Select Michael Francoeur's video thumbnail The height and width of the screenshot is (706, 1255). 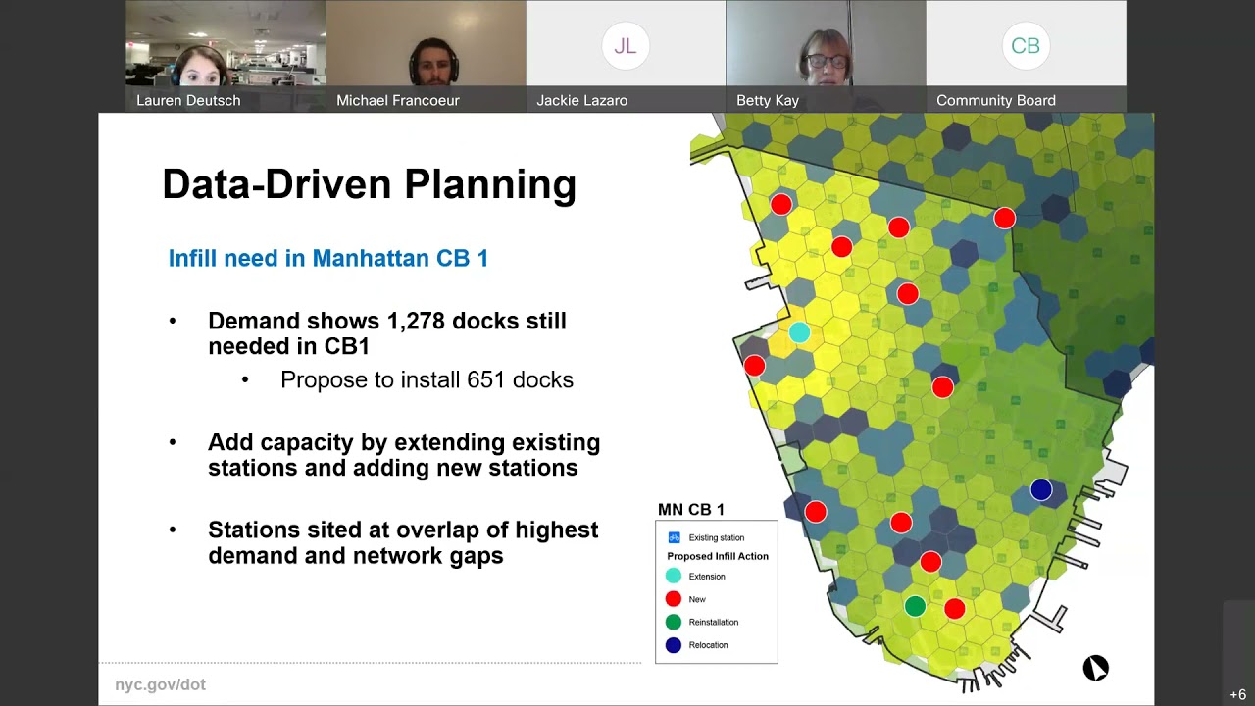(x=426, y=56)
